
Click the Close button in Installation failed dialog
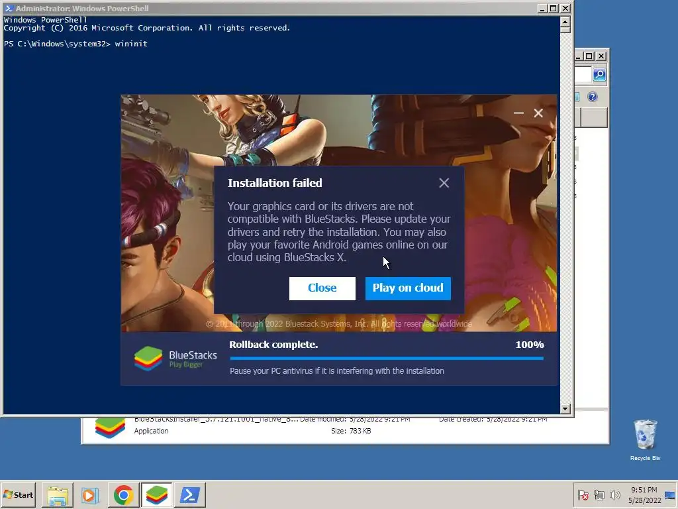(322, 288)
